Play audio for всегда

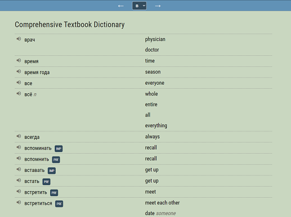coord(19,136)
